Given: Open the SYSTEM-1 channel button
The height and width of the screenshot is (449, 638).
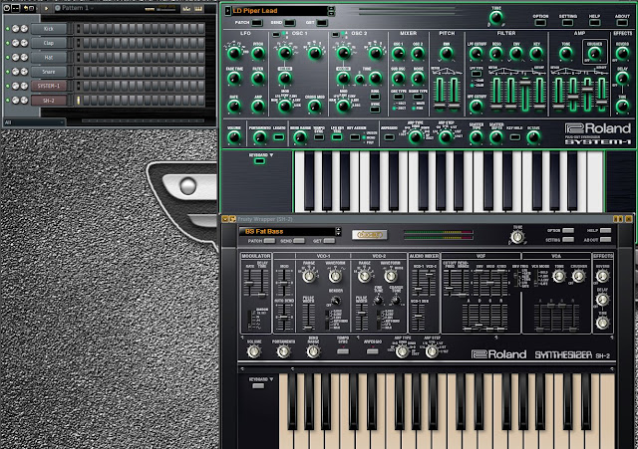Looking at the screenshot, I should (49, 86).
